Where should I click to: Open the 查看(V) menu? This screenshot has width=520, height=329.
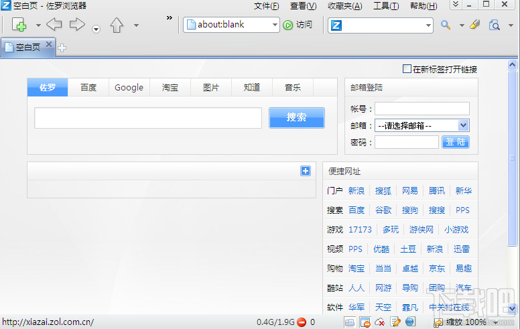click(x=303, y=6)
